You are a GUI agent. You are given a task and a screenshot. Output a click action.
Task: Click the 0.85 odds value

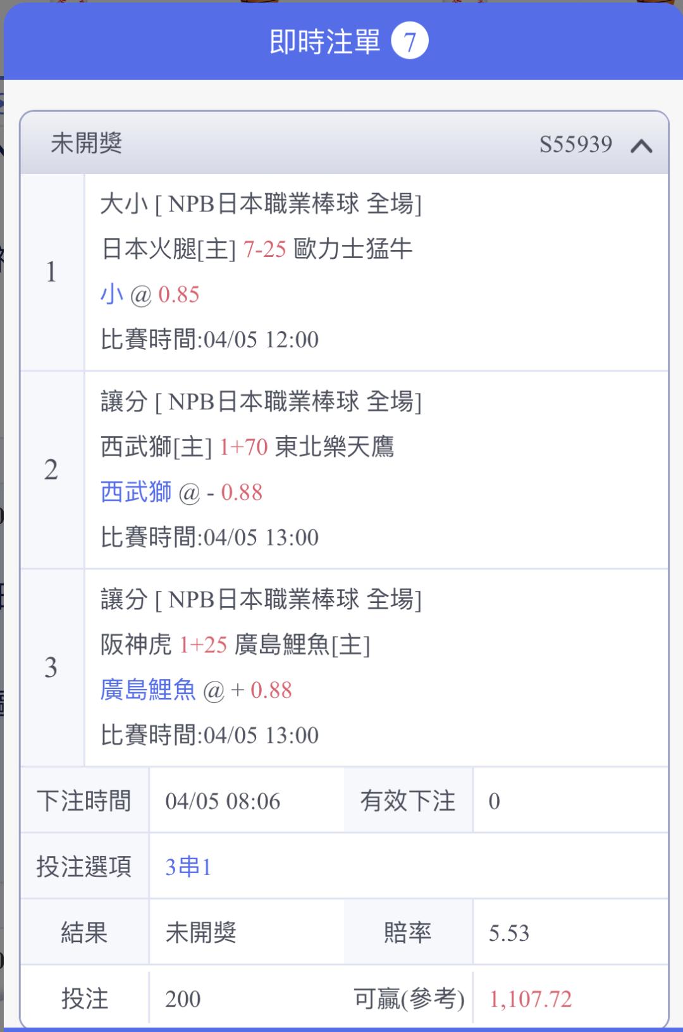(x=179, y=295)
